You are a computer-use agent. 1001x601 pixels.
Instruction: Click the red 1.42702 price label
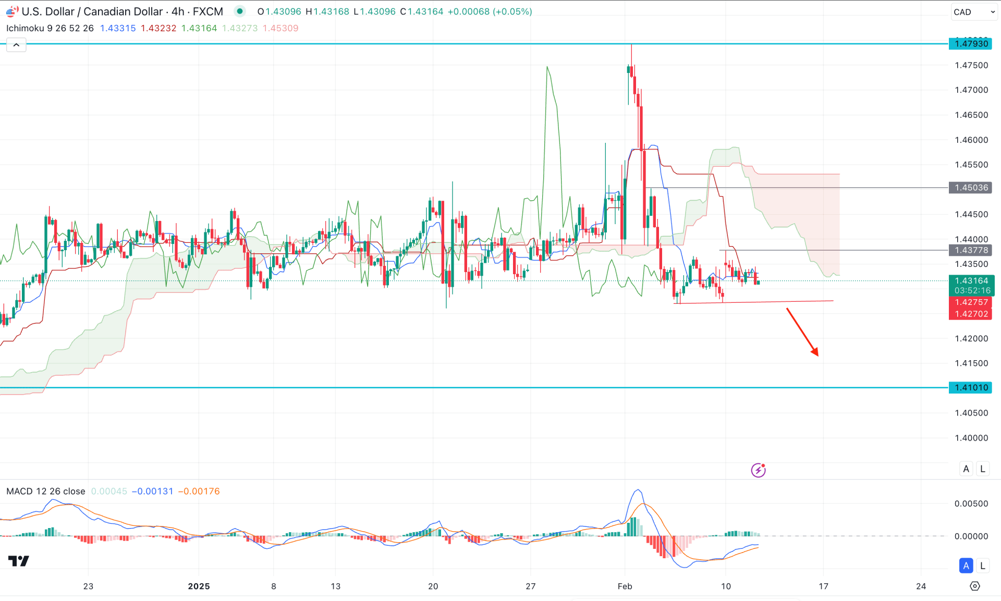pos(970,314)
